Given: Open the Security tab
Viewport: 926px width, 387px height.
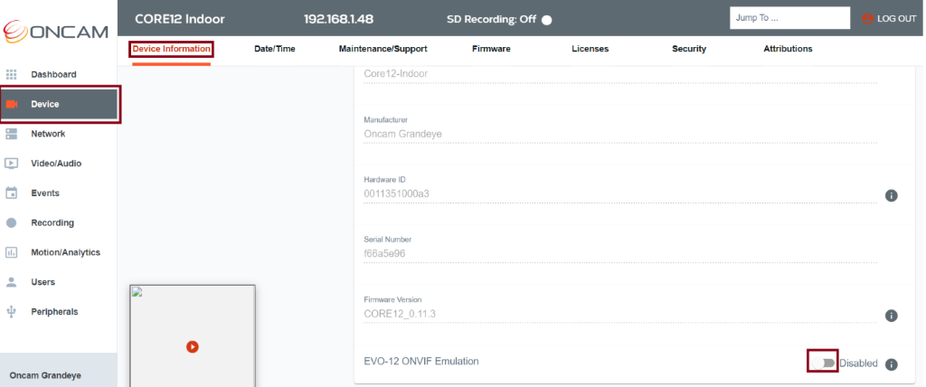Looking at the screenshot, I should pos(689,49).
